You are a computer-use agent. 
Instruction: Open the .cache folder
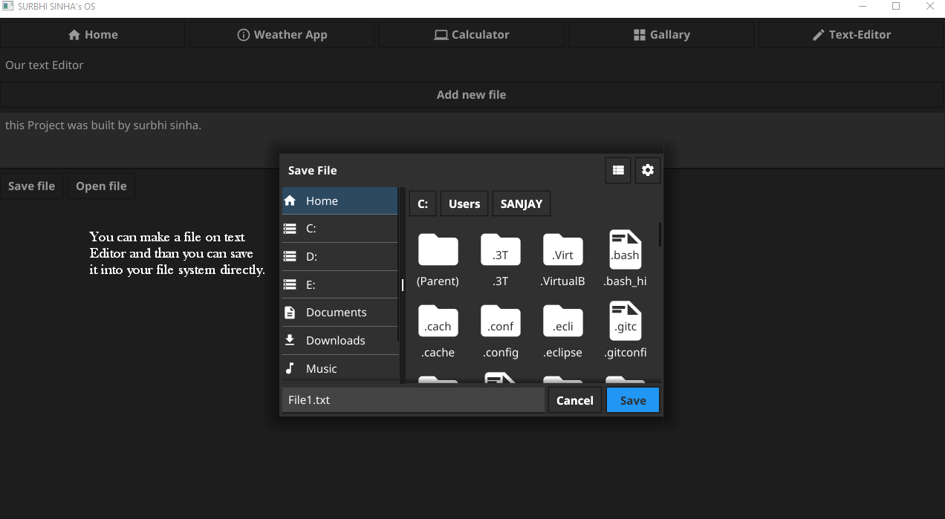(438, 321)
